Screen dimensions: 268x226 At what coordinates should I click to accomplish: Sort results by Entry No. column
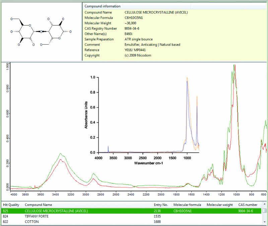tap(161, 205)
